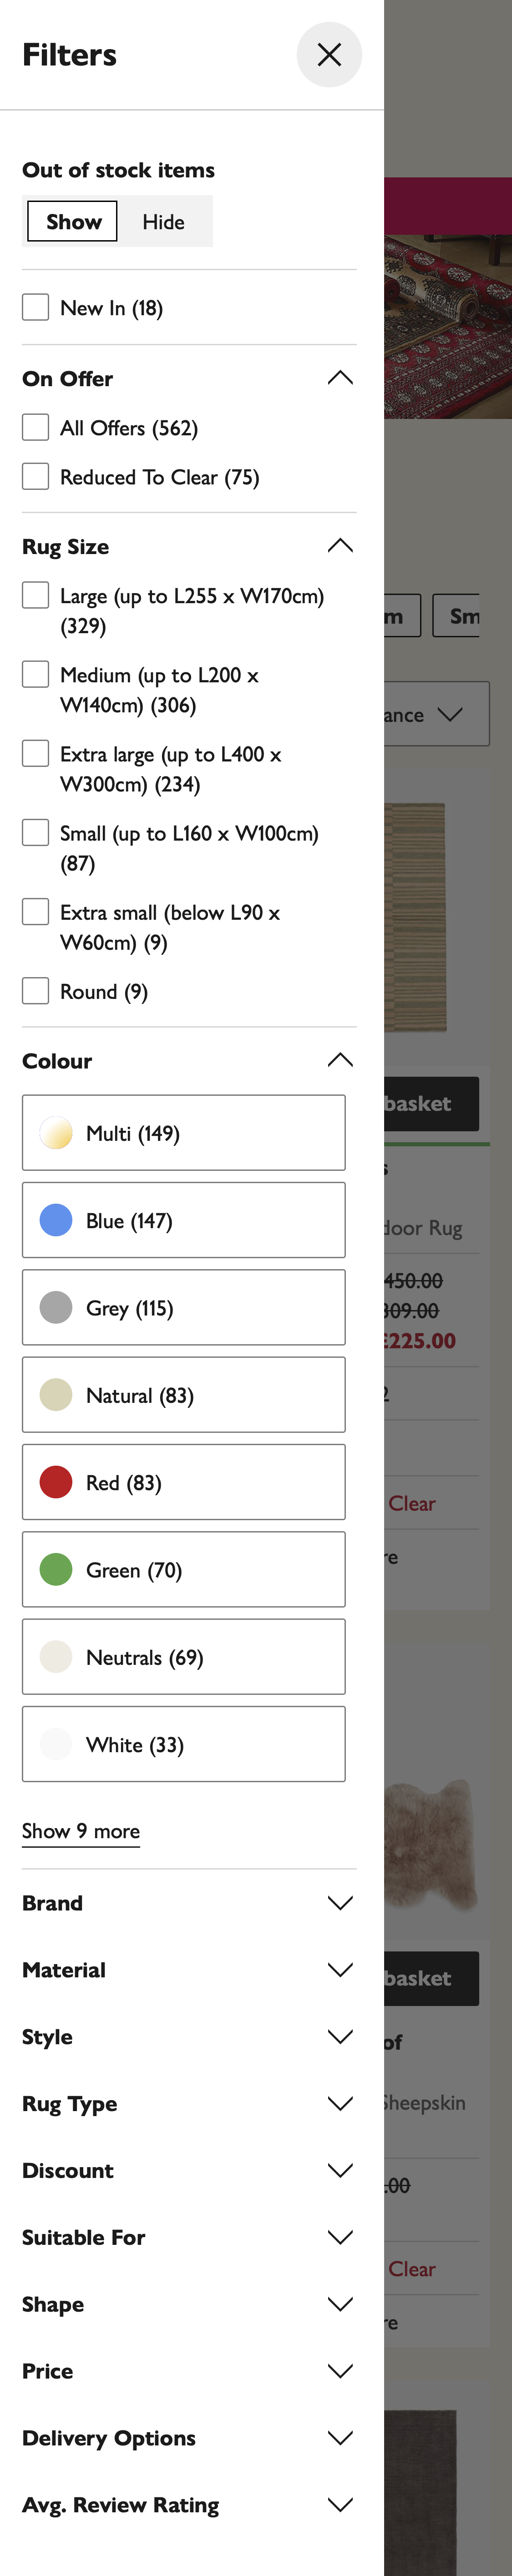The width and height of the screenshot is (512, 2576).
Task: Collapse the Rug Size section
Action: (339, 545)
